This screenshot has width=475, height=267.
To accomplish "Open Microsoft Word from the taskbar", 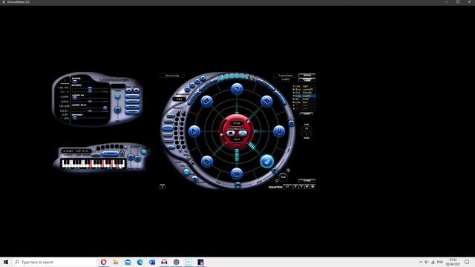I will (x=152, y=262).
